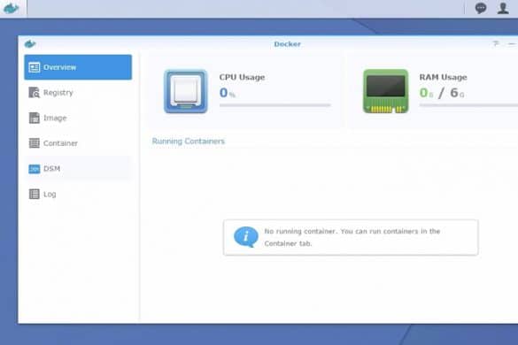Open the Log section
Screen dimensions: 518x345
pos(78,194)
